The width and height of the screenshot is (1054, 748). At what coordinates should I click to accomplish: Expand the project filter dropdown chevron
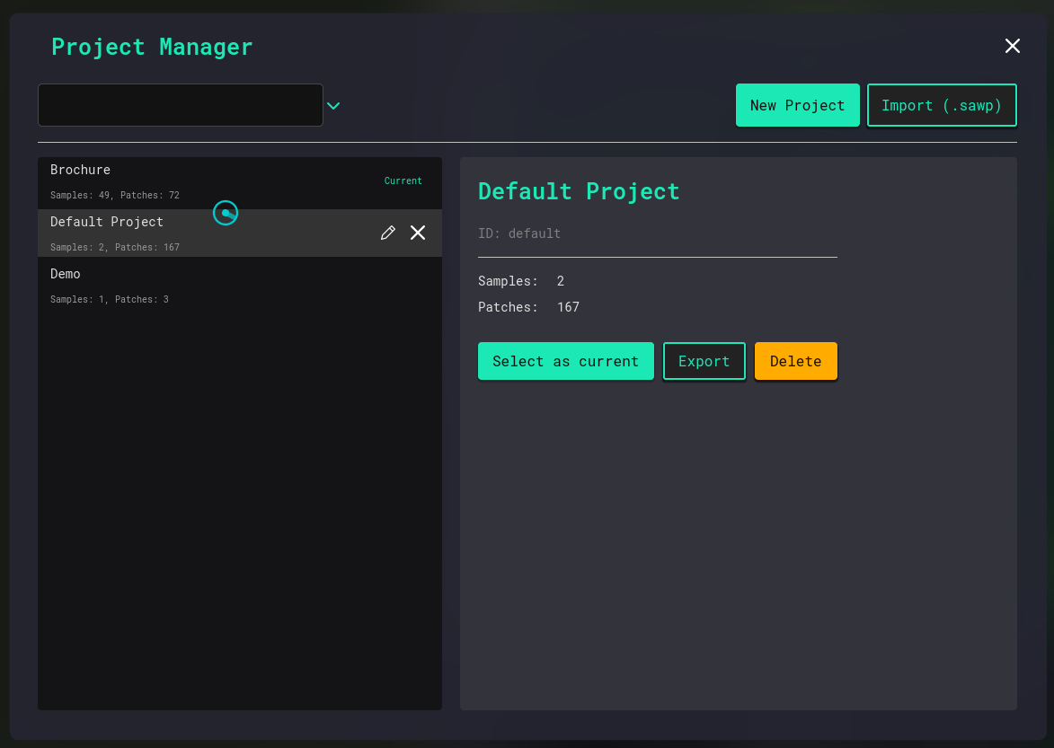[333, 105]
